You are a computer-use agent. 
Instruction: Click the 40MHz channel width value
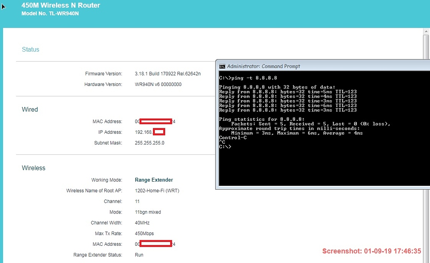tap(142, 223)
